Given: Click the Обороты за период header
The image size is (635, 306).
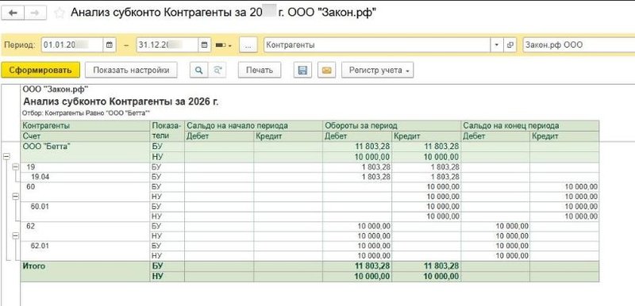Looking at the screenshot, I should pyautogui.click(x=391, y=126).
